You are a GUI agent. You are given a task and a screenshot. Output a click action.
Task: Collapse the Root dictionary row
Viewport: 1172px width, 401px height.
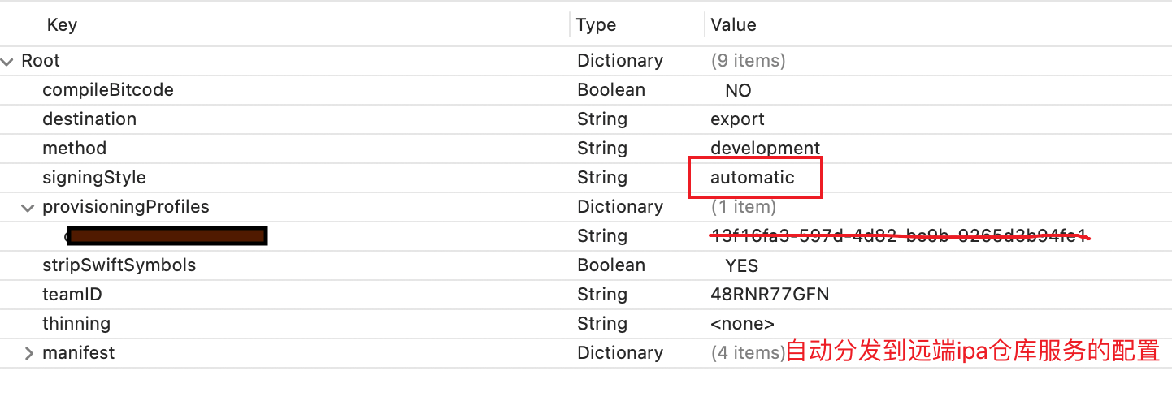(8, 61)
